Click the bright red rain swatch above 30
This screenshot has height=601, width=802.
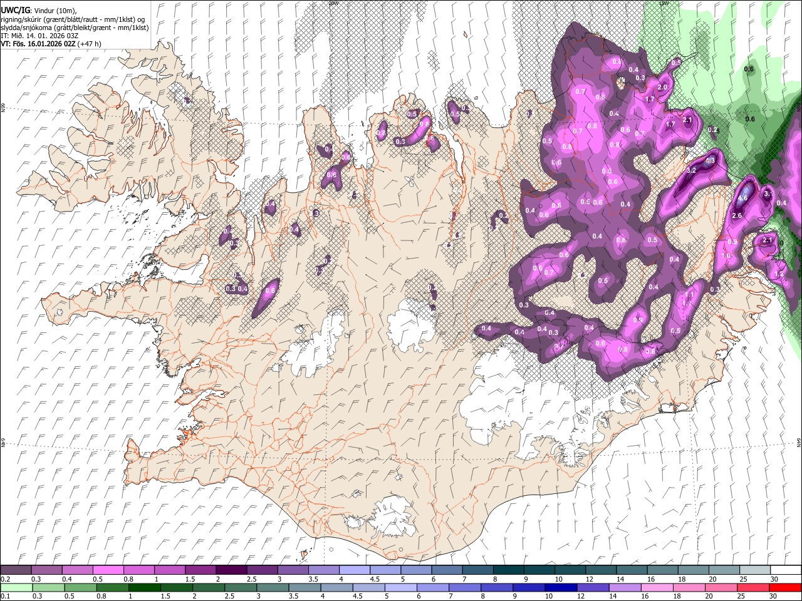[x=786, y=587]
